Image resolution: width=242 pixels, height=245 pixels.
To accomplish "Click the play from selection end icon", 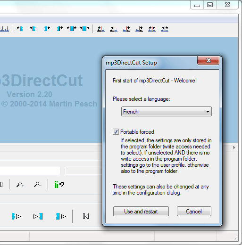I will [61, 216].
